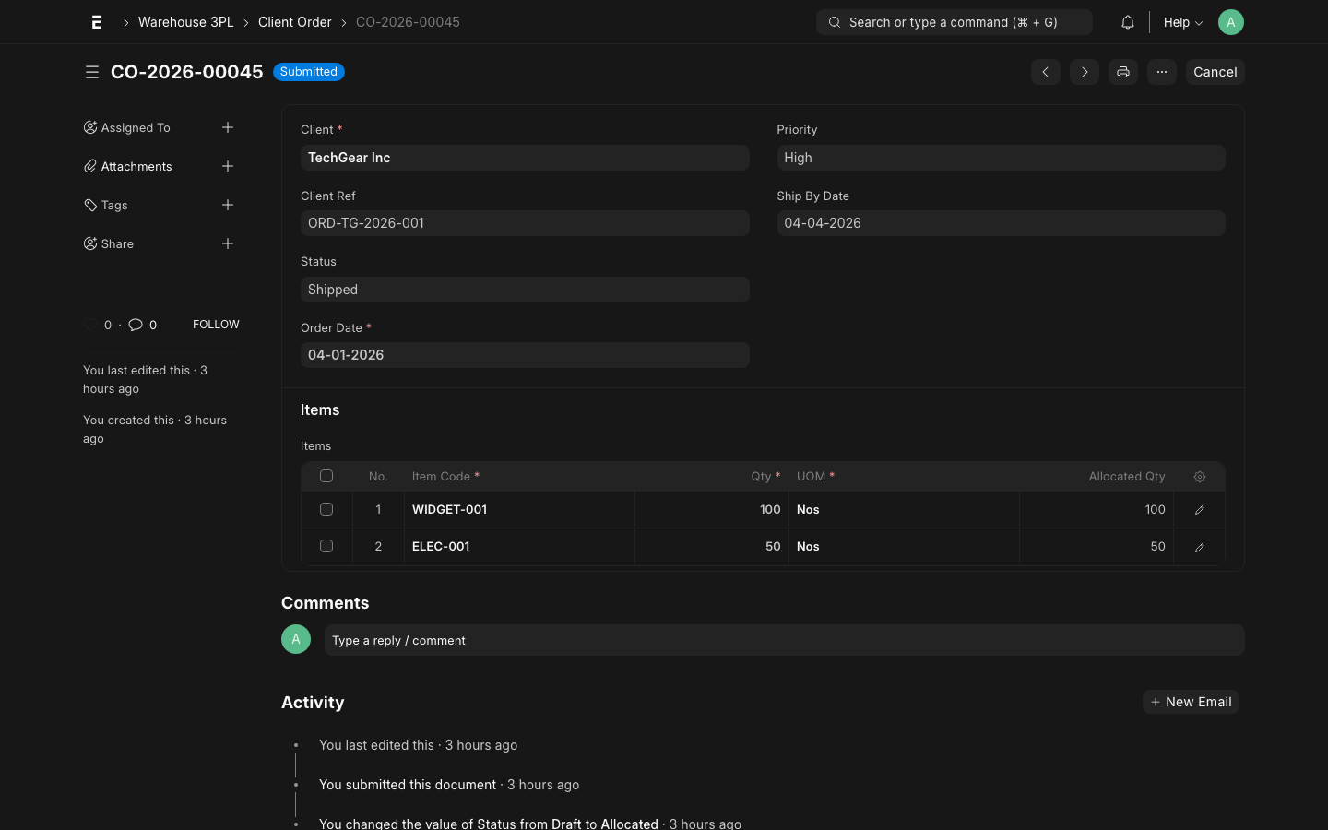1328x830 pixels.
Task: Open the print view icon
Action: pos(1122,72)
